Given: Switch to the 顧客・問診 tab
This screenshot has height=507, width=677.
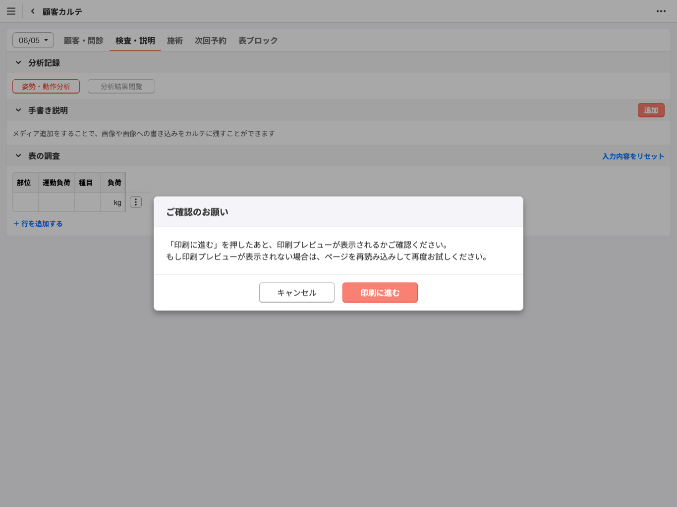Looking at the screenshot, I should click(84, 41).
